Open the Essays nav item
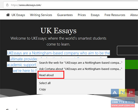 pyautogui.click(x=95, y=15)
